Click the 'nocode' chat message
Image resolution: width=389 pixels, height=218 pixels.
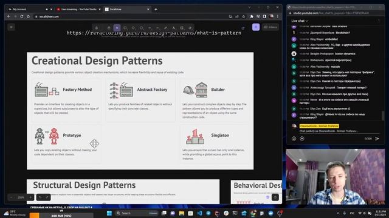(x=335, y=67)
